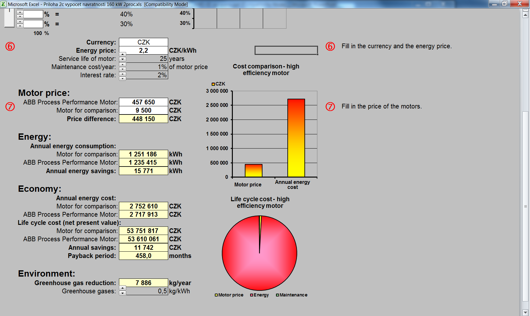Select the Currency cell containing CZK
530x316 pixels.
pyautogui.click(x=144, y=42)
